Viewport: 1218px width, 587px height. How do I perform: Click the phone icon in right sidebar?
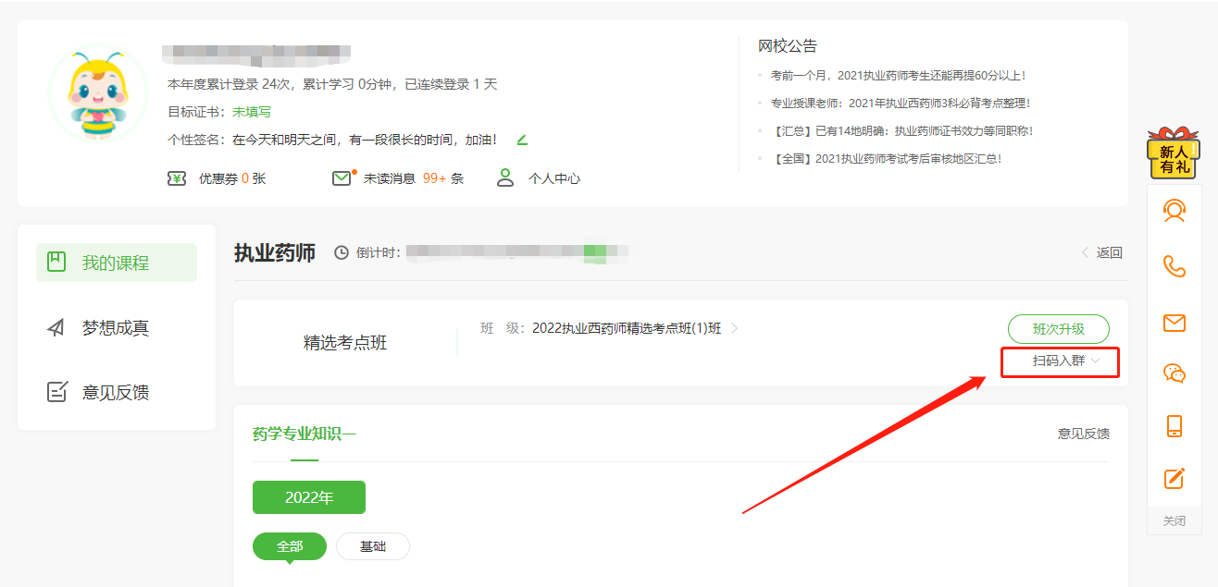(x=1174, y=266)
